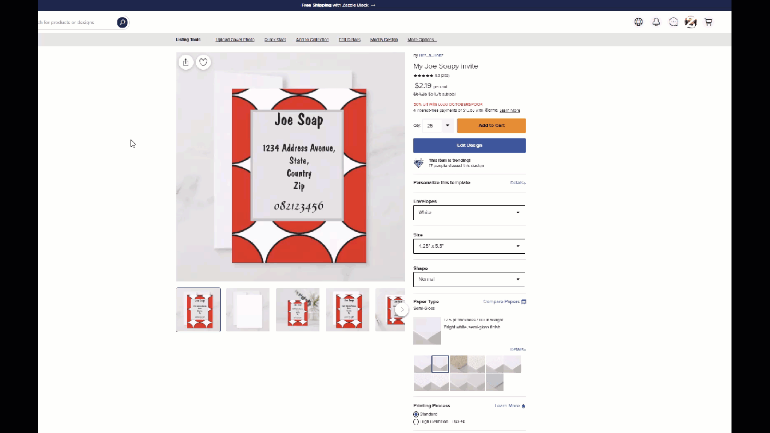Screen dimensions: 770x433
Task: Open the shopping cart
Action: coord(709,22)
